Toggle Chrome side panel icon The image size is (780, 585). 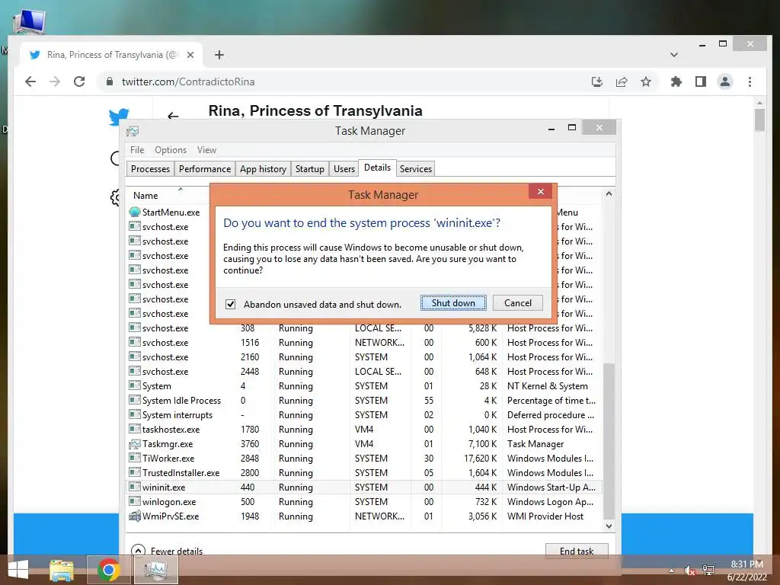[x=701, y=82]
